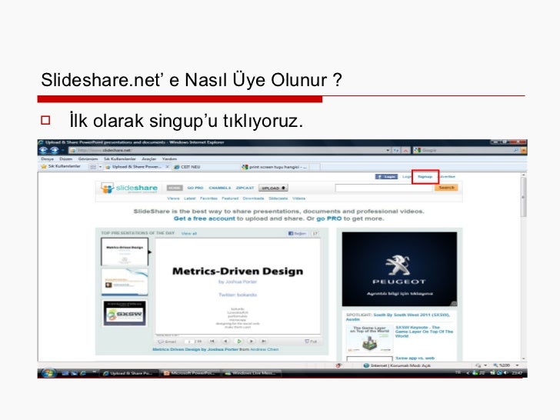Click the Signup link
The width and height of the screenshot is (560, 420).
[x=425, y=177]
